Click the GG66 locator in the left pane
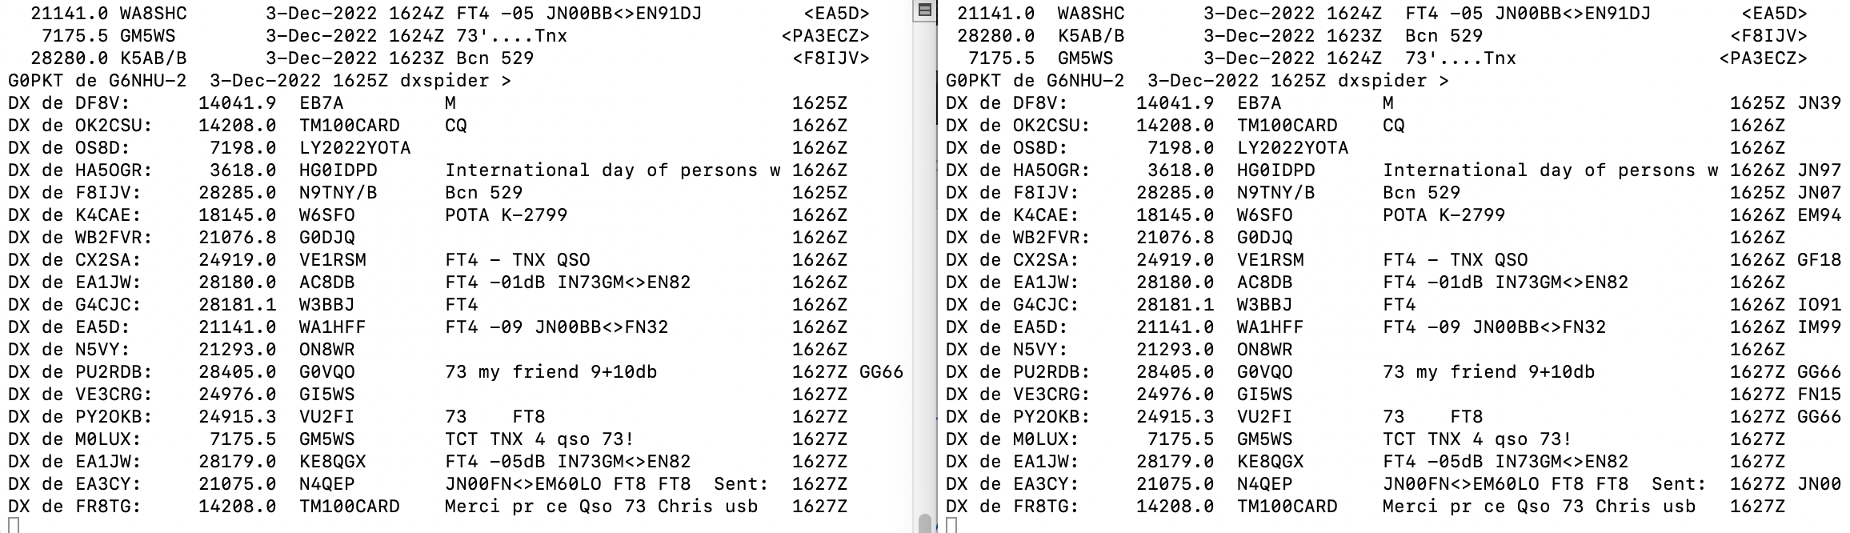 [881, 372]
